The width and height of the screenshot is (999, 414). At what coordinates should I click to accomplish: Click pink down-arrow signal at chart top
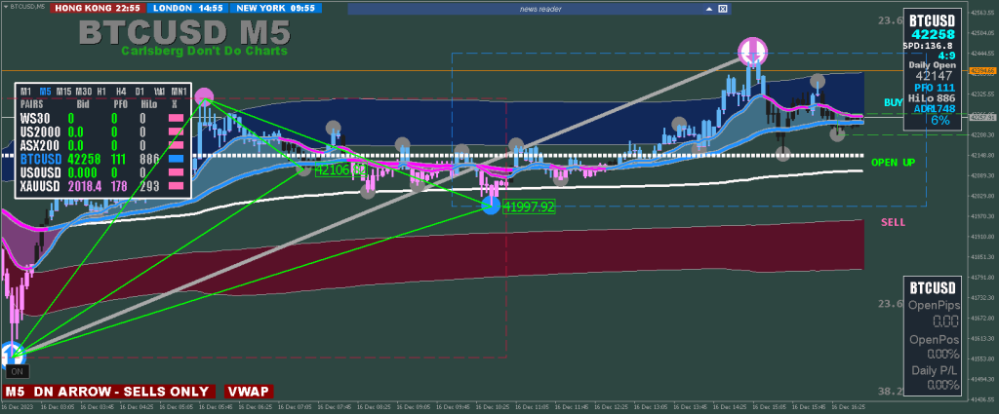tap(751, 51)
